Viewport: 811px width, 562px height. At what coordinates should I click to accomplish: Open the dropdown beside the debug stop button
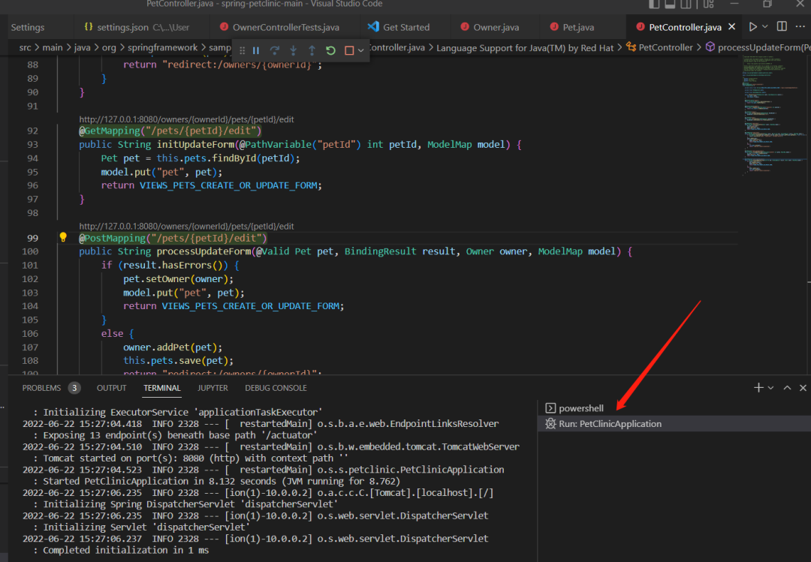click(x=361, y=51)
